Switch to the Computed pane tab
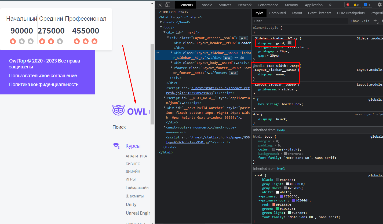 [278, 13]
